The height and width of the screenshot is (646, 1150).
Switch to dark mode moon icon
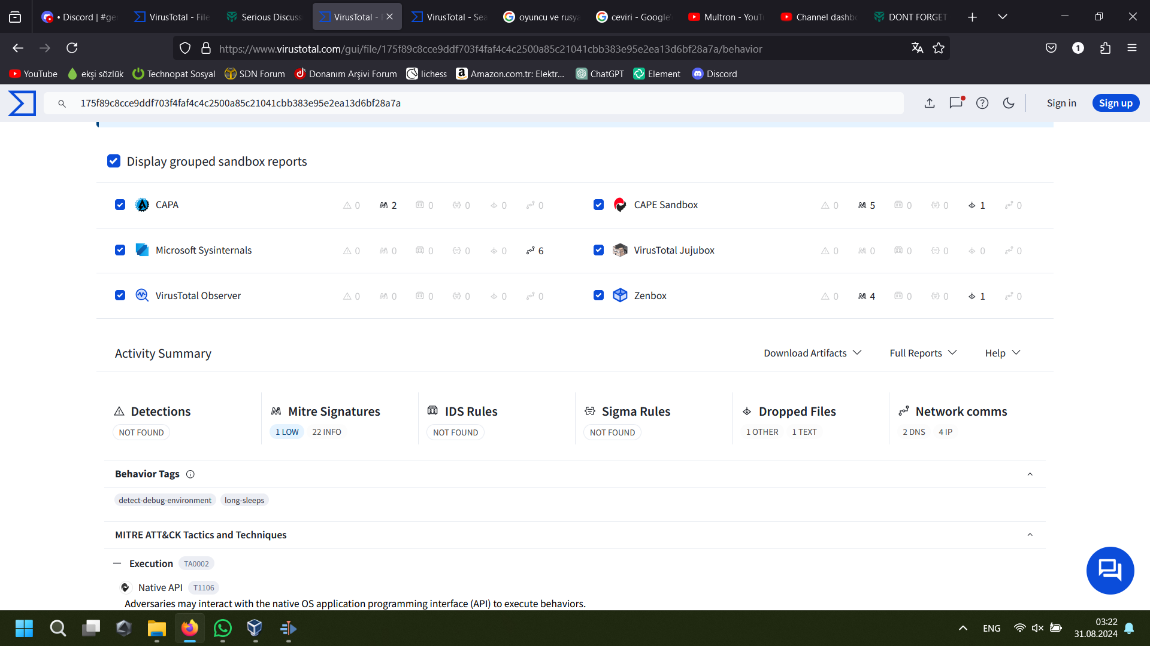1009,103
